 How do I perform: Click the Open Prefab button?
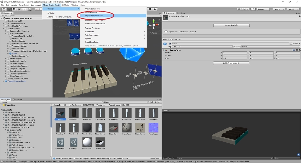(231, 25)
